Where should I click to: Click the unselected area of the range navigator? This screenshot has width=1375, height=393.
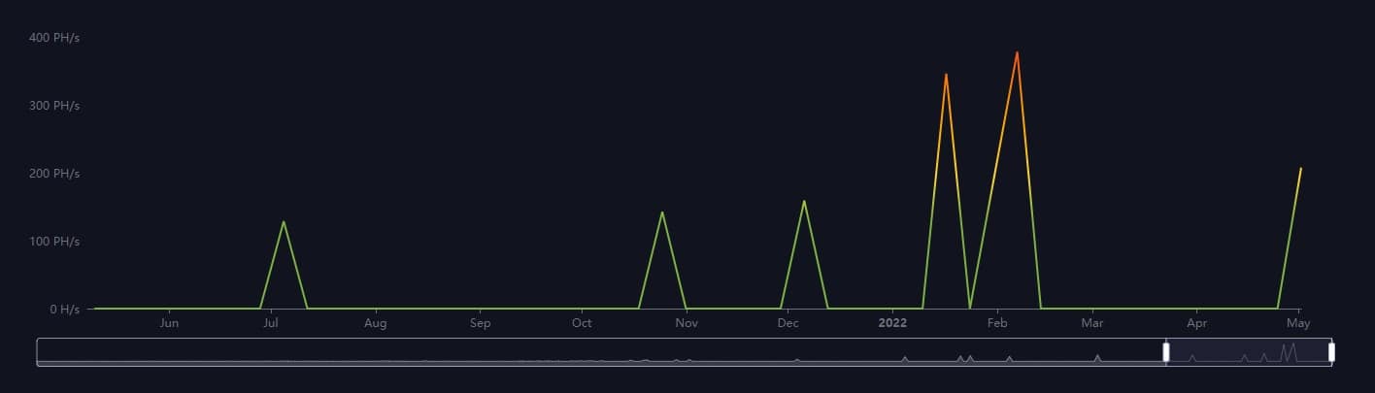pos(600,351)
